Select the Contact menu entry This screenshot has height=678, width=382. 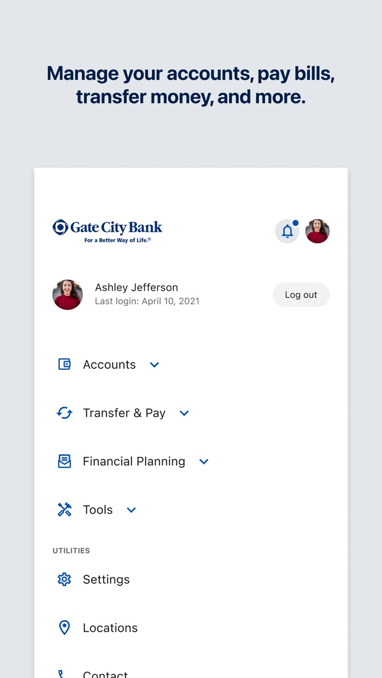click(105, 673)
